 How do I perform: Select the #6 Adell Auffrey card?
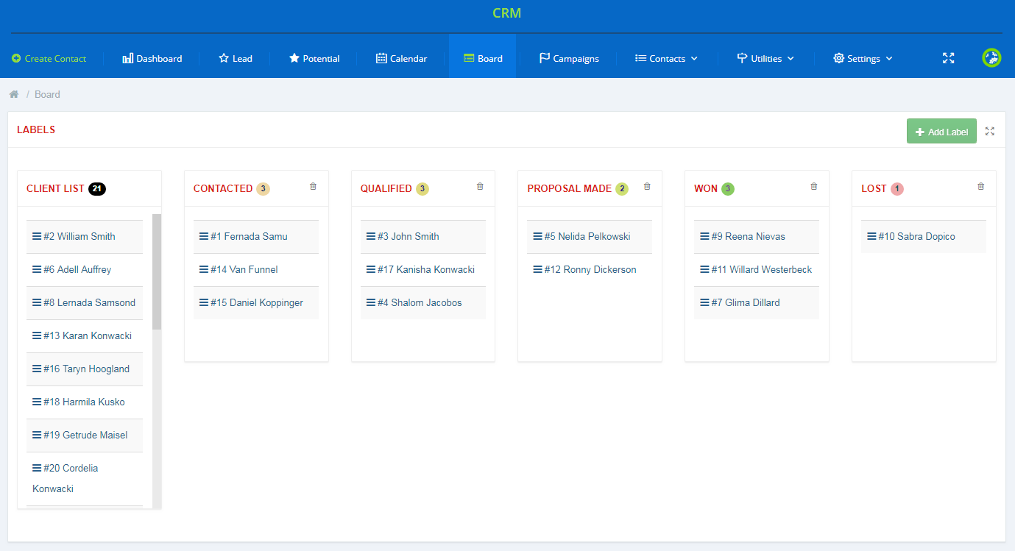click(85, 269)
